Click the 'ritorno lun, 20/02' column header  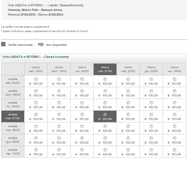(x=82, y=69)
